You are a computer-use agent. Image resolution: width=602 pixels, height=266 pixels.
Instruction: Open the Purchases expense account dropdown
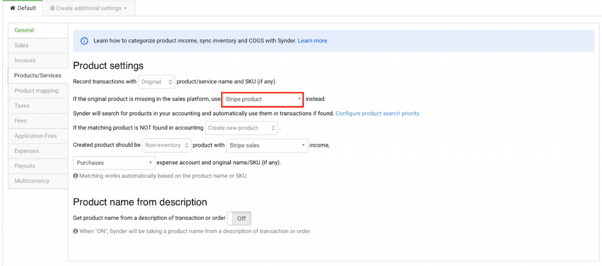(x=115, y=162)
